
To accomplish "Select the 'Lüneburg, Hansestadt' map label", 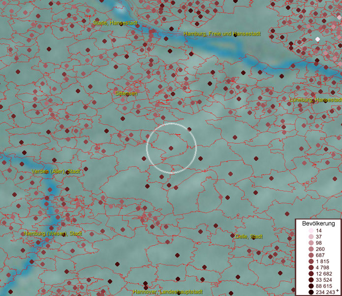I will point(315,100).
